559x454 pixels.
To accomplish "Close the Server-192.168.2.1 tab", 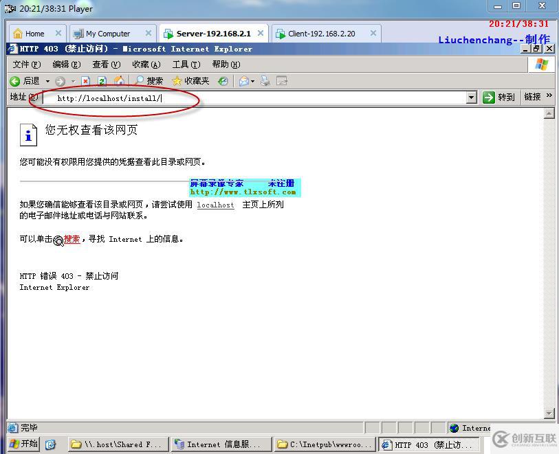I will pos(261,33).
